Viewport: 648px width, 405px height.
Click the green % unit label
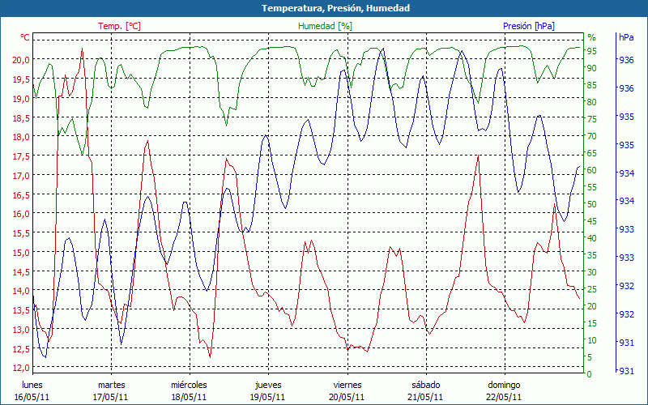click(x=591, y=37)
